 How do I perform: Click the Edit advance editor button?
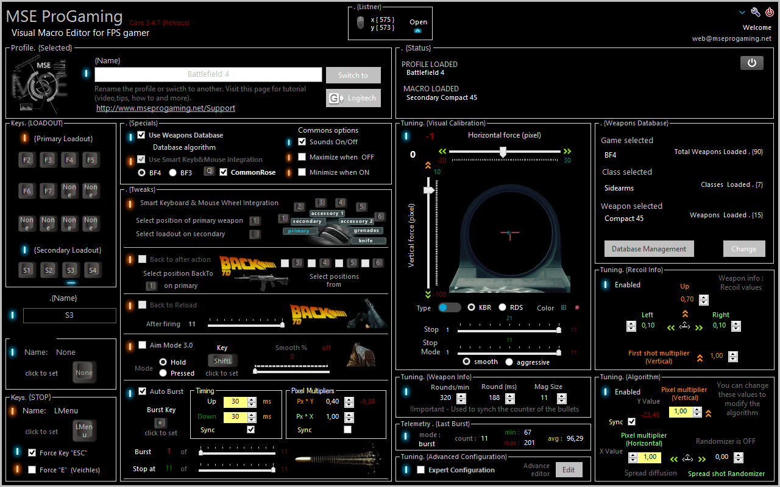[569, 469]
